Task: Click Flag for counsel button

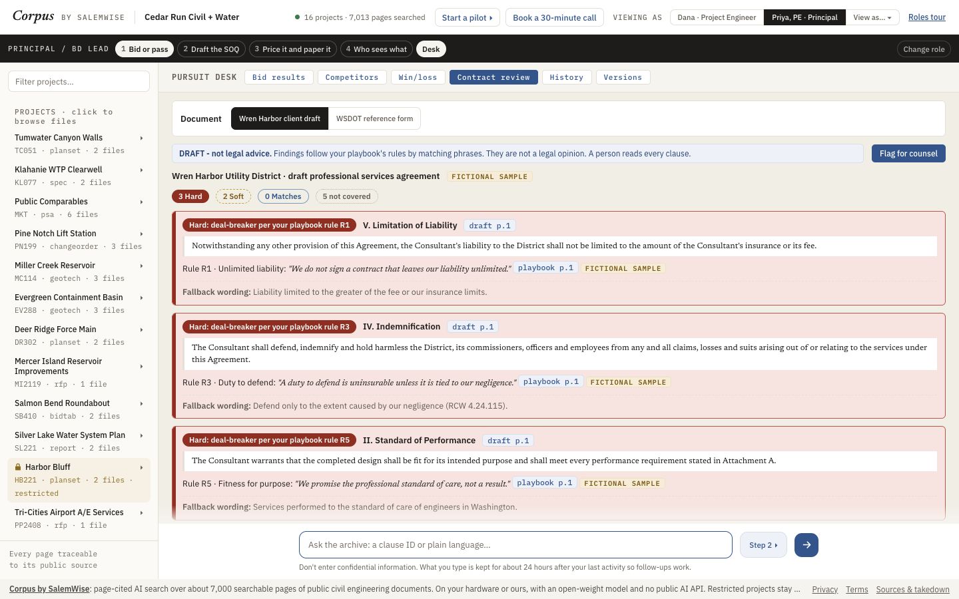Action: [908, 154]
